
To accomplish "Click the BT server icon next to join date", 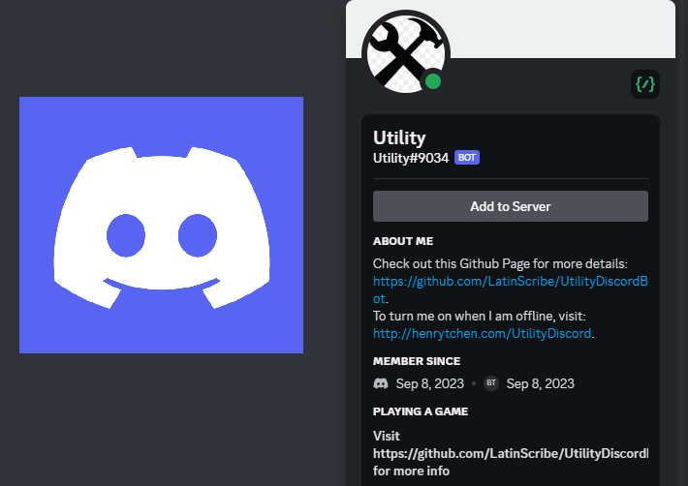I will tap(491, 383).
